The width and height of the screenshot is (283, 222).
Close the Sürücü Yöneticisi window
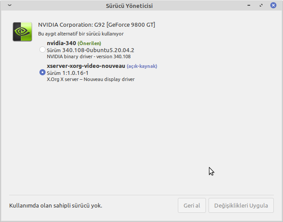tap(273, 5)
